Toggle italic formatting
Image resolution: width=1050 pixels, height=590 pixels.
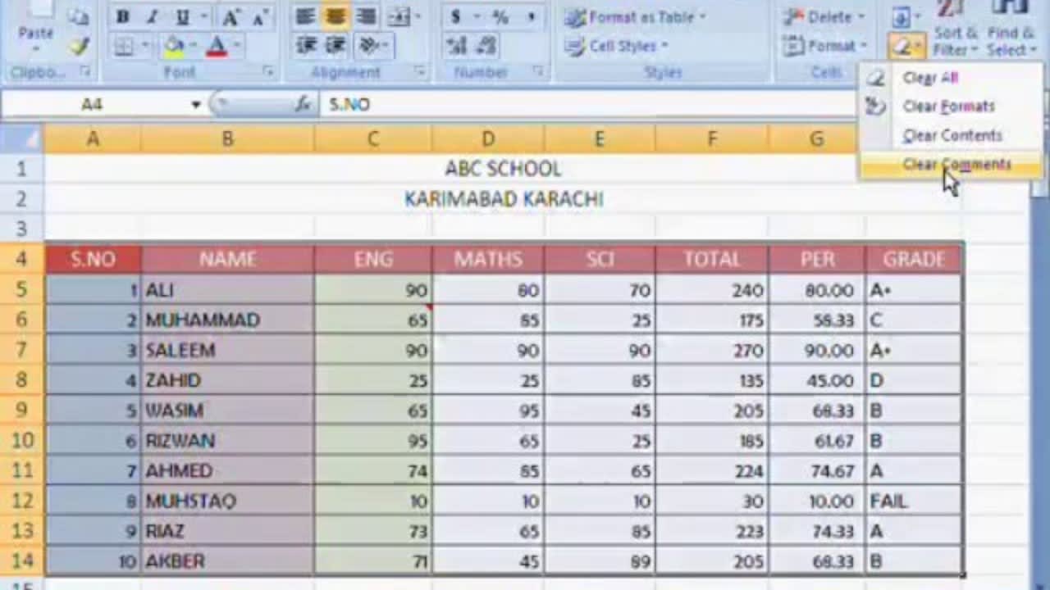pos(150,16)
